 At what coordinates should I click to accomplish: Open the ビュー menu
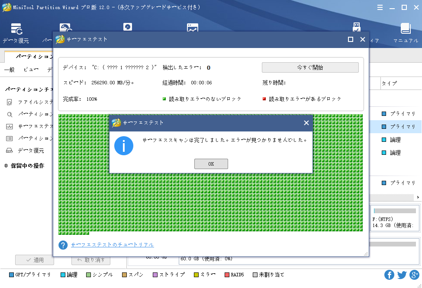click(x=31, y=70)
